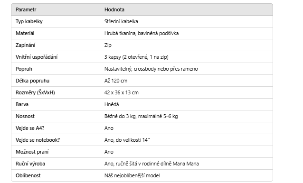Click the Náš nejoblíbenější model value
Viewport: 303px width, 183px height.
(132, 175)
